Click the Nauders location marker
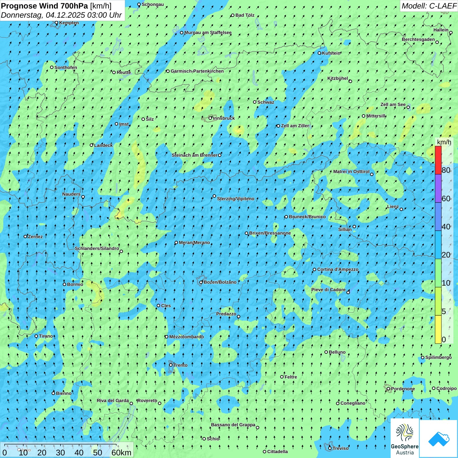Viewport: 458px width, 458px height. click(x=83, y=197)
